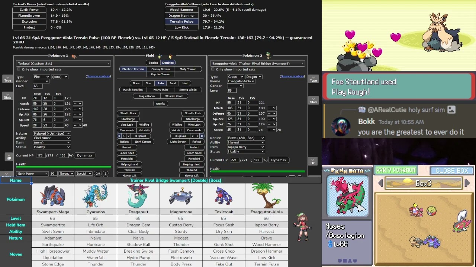Select Doubles battle format
Viewport: 476px width, 267px height.
[168, 63]
